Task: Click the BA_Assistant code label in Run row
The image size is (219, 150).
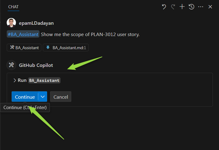Action: pyautogui.click(x=44, y=80)
